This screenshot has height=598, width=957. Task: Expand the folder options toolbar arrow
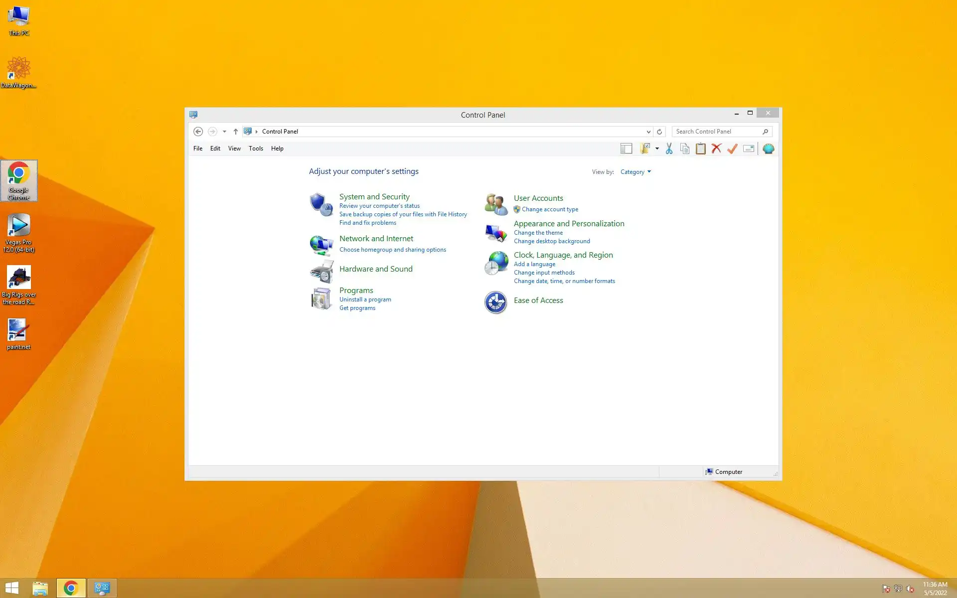tap(657, 149)
